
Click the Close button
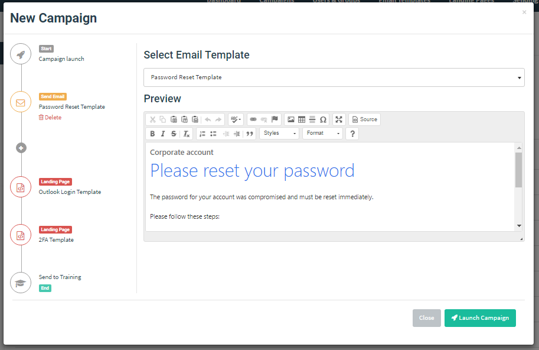pos(427,318)
